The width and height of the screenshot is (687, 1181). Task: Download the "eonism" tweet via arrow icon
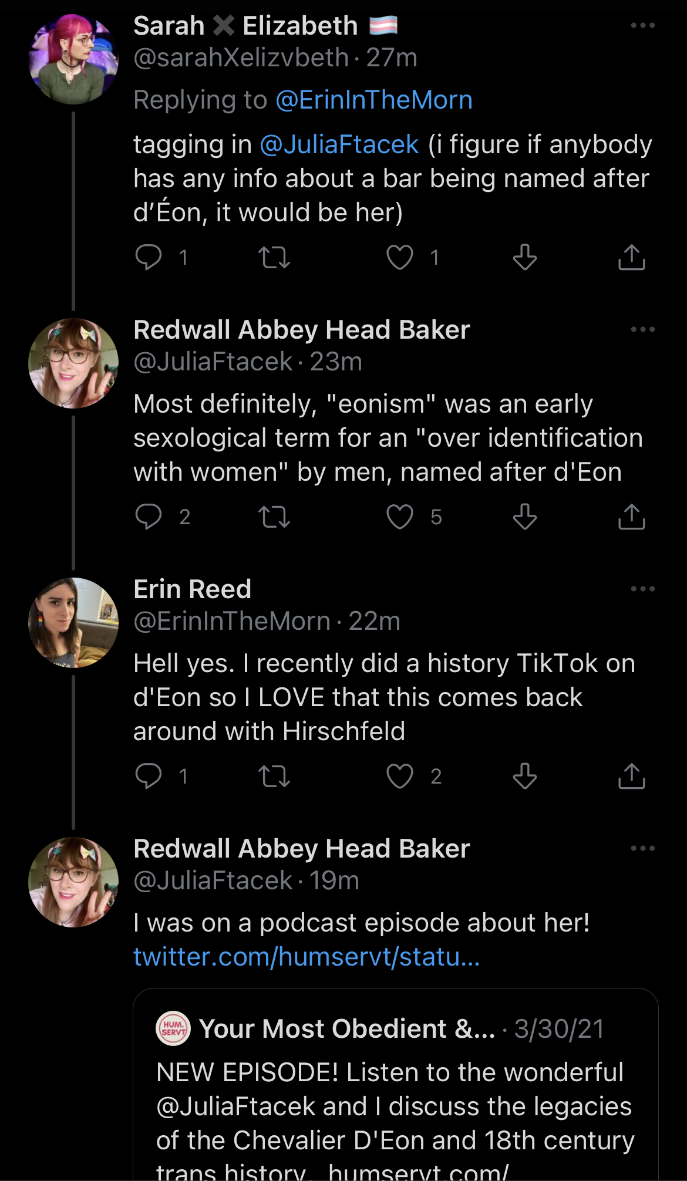point(524,517)
